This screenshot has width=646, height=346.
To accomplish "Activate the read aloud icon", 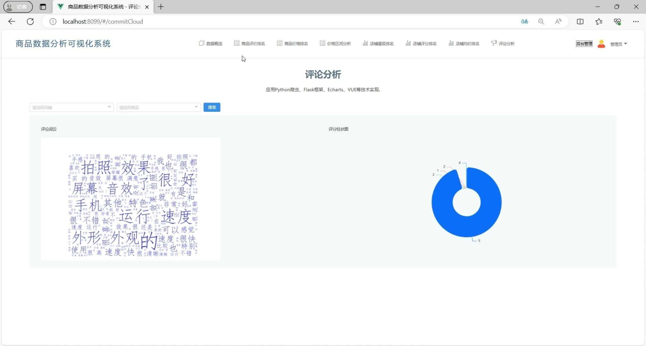I will pos(558,21).
